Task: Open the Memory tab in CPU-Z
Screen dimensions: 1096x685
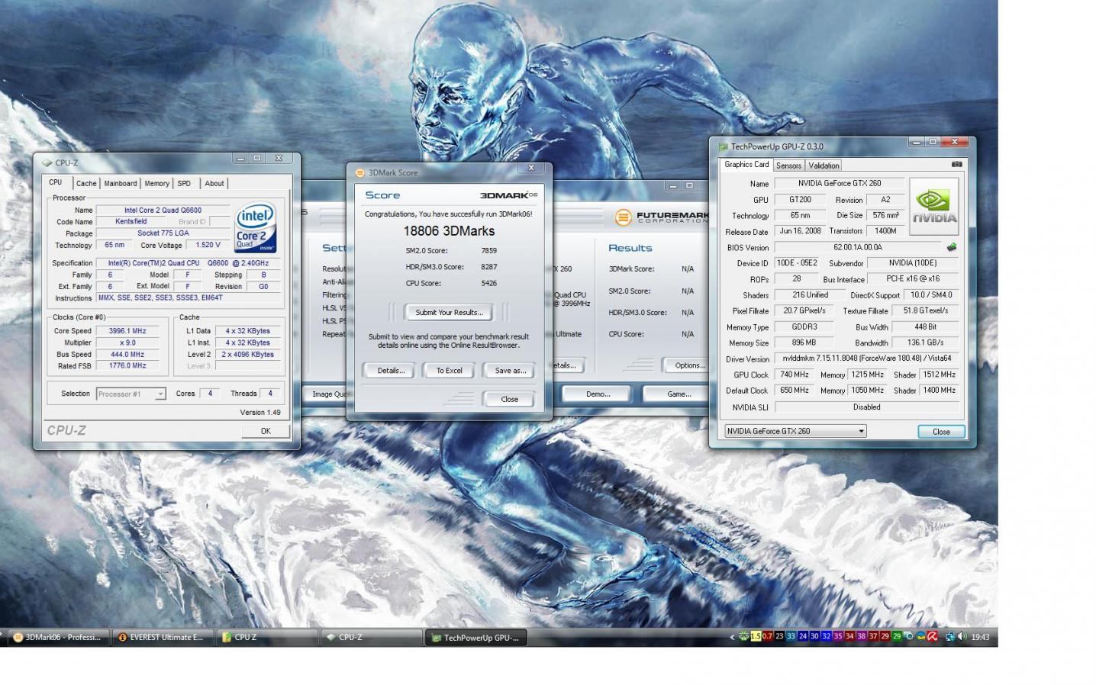Action: tap(157, 183)
